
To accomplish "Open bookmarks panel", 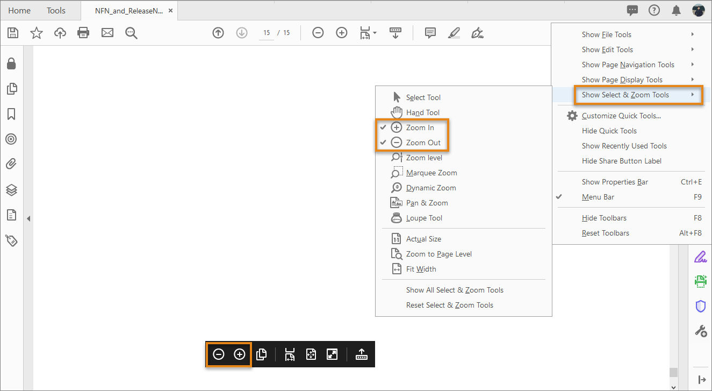I will (x=11, y=114).
